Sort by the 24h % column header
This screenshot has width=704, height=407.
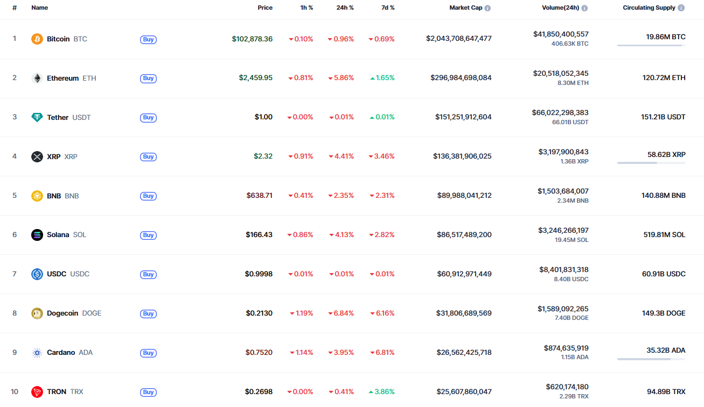click(x=345, y=8)
